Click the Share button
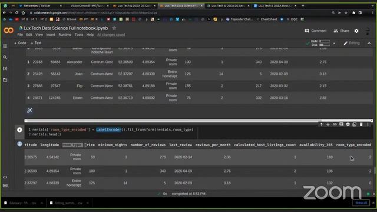The width and height of the screenshot is (377, 212). coord(341,31)
